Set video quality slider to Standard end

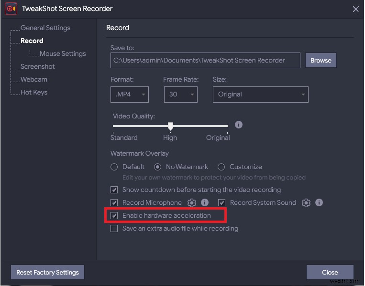[x=113, y=126]
